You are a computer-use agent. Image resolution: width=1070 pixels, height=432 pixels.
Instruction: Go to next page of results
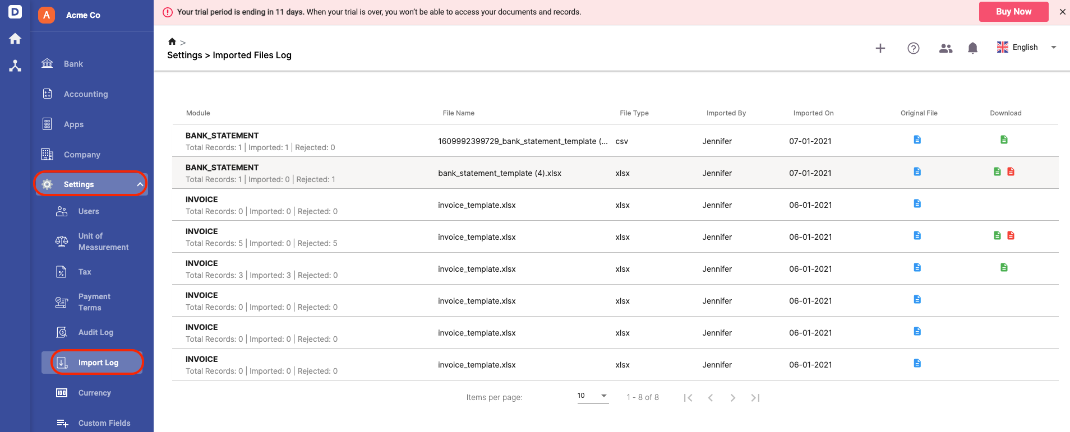tap(733, 398)
